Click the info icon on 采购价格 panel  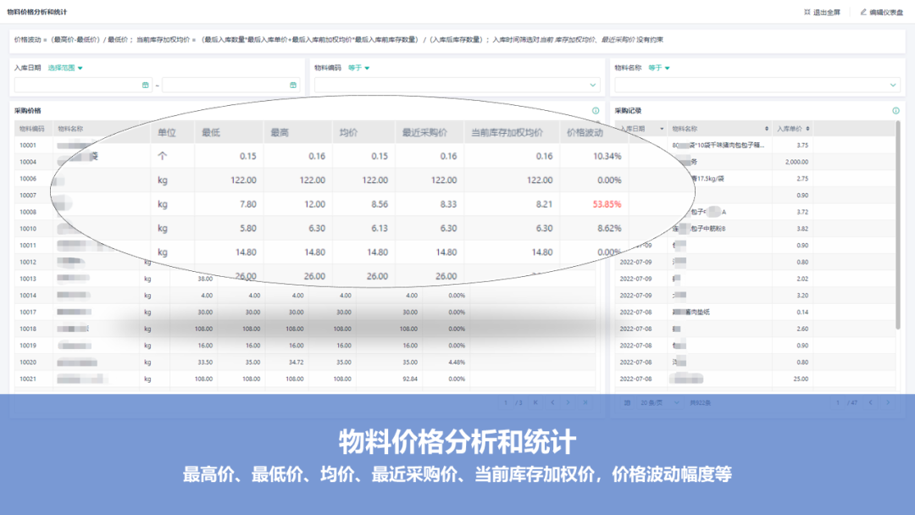coord(596,111)
